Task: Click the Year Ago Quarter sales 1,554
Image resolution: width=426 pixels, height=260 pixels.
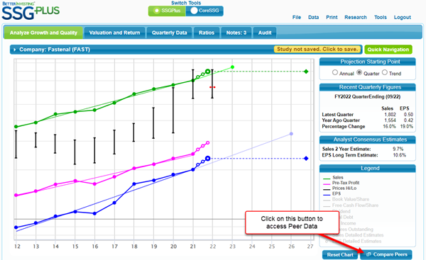Action: tap(390, 120)
